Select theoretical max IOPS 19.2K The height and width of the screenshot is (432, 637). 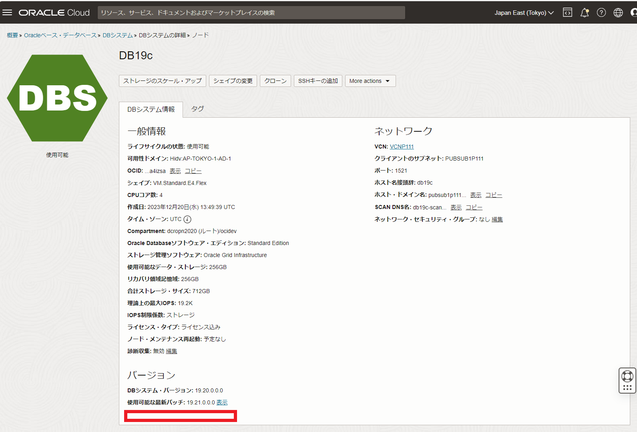(185, 303)
